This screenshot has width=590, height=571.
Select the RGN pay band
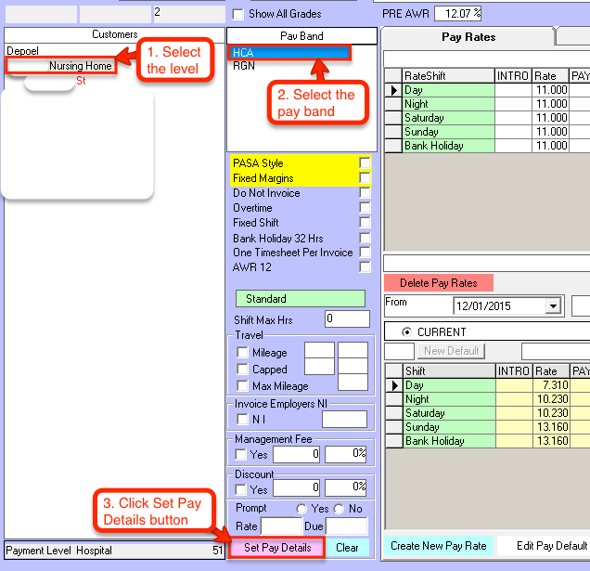[245, 66]
